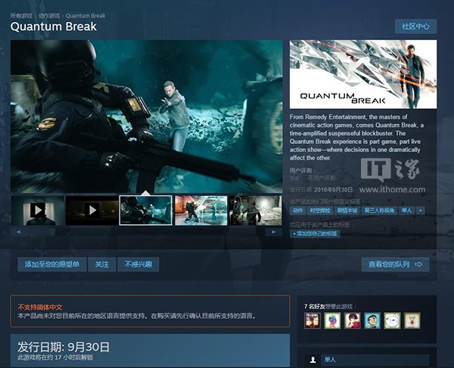Click the 7 名好友 friends wishlist text

tap(315, 306)
